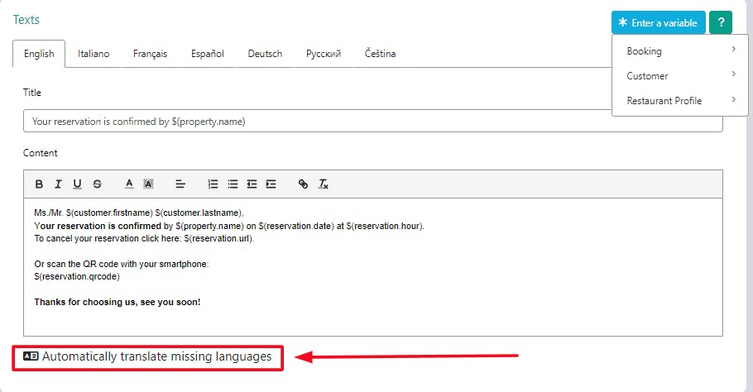The width and height of the screenshot is (753, 392).
Task: Click the chevron next to Booking
Action: [x=733, y=49]
